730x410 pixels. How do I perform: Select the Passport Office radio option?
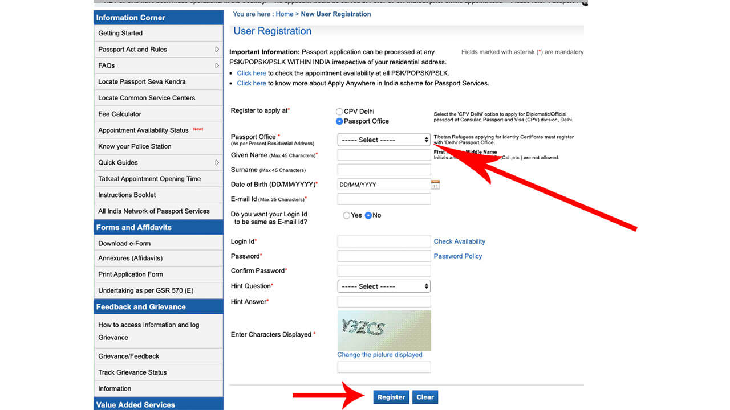(x=340, y=121)
